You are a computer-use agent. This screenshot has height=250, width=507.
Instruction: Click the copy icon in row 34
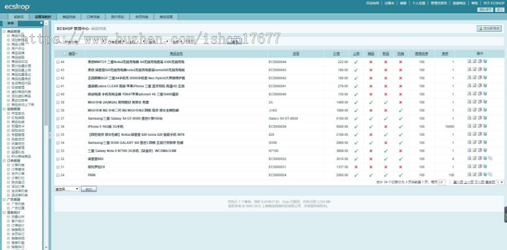coord(480,142)
